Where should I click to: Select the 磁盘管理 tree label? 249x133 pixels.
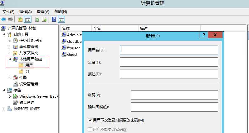pyautogui.click(x=27, y=103)
